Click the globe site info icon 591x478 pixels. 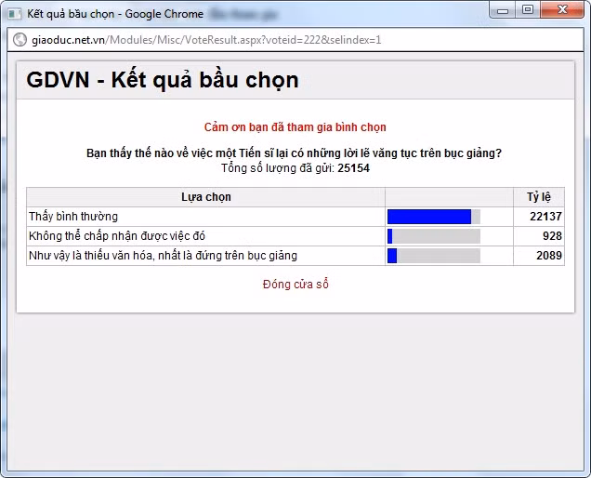point(18,41)
